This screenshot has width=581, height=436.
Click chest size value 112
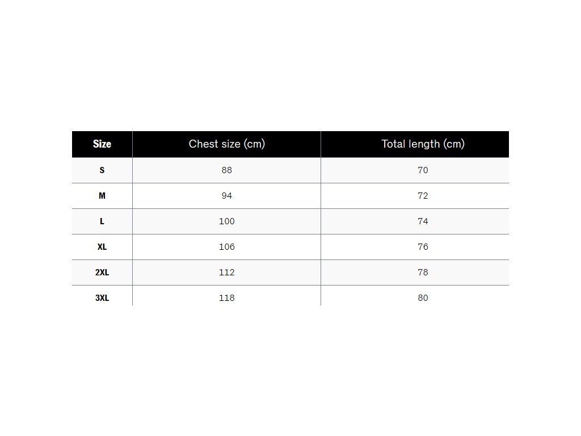point(227,272)
